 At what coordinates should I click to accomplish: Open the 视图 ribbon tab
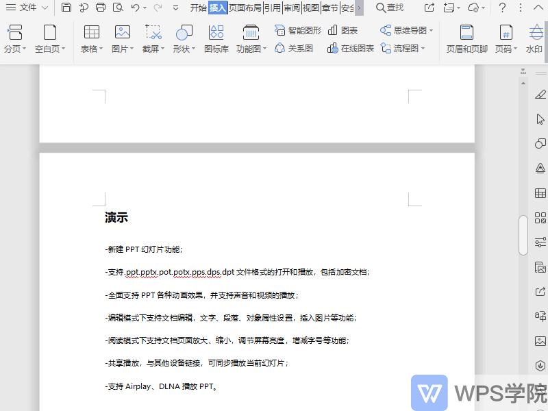pos(312,8)
